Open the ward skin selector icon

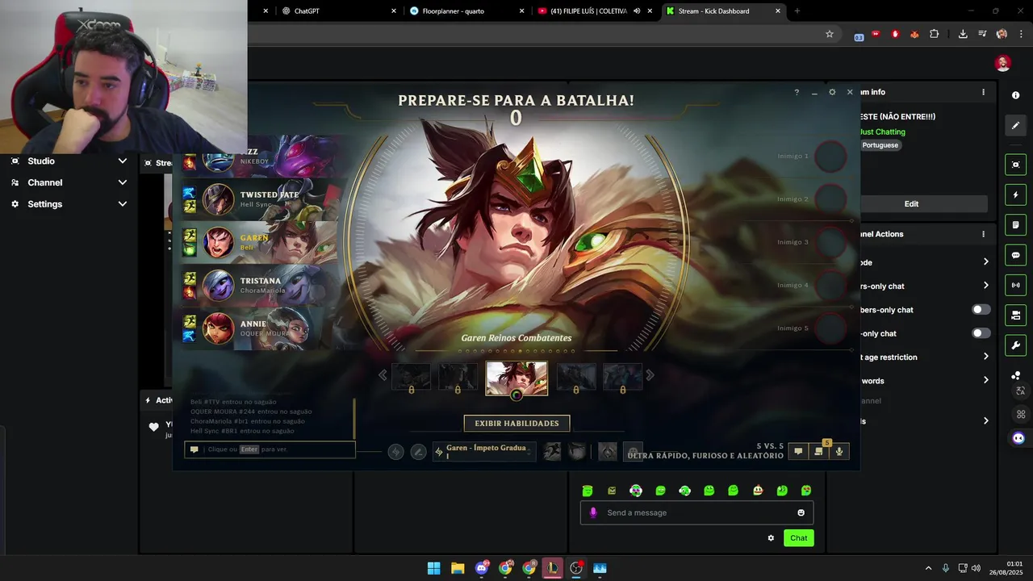[608, 452]
